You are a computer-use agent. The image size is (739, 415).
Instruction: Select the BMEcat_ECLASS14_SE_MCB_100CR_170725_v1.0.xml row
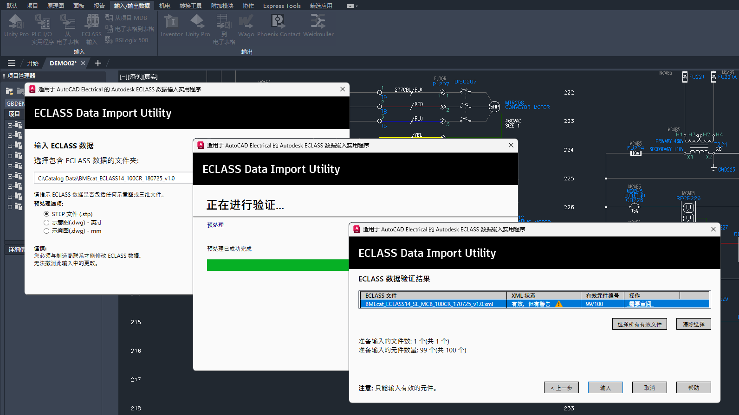coord(535,304)
